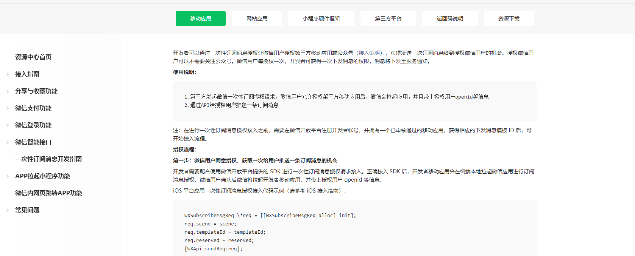Open APP拉起小程序功能 sidebar item
Screen dimensions: 635x256
(42, 176)
